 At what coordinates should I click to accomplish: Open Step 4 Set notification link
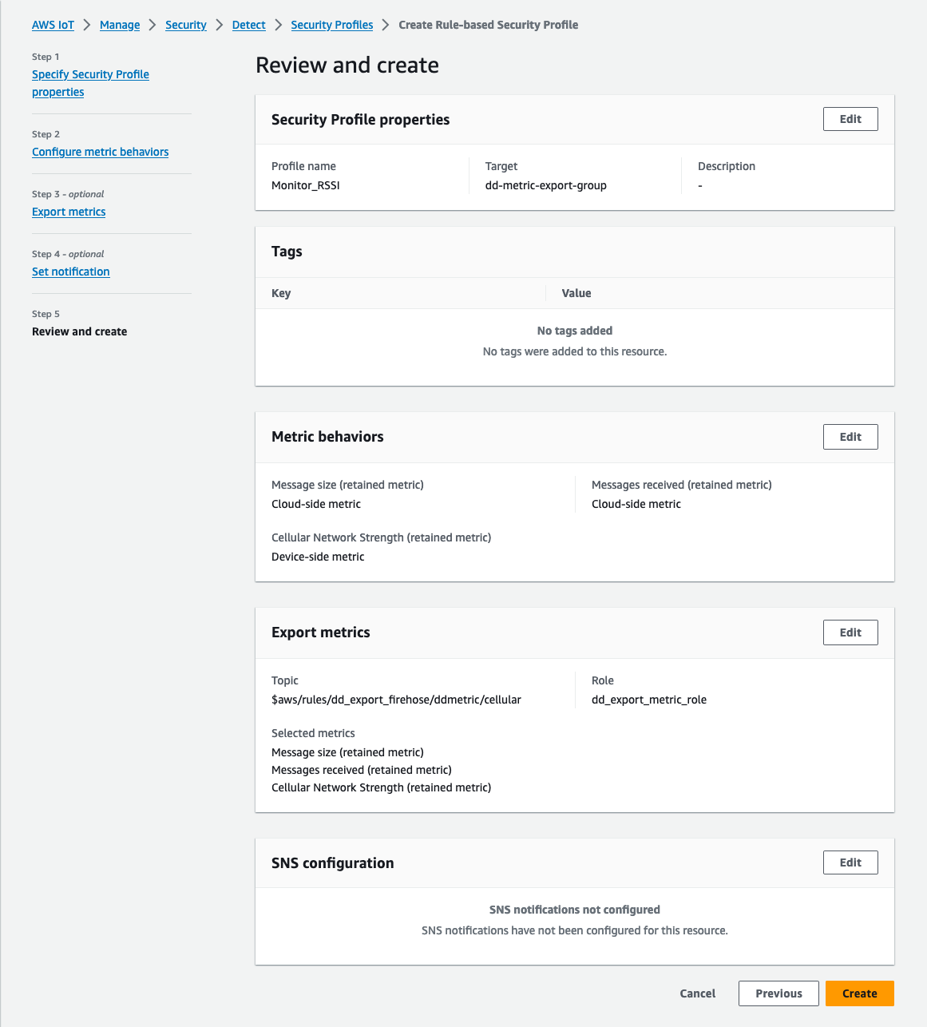70,272
